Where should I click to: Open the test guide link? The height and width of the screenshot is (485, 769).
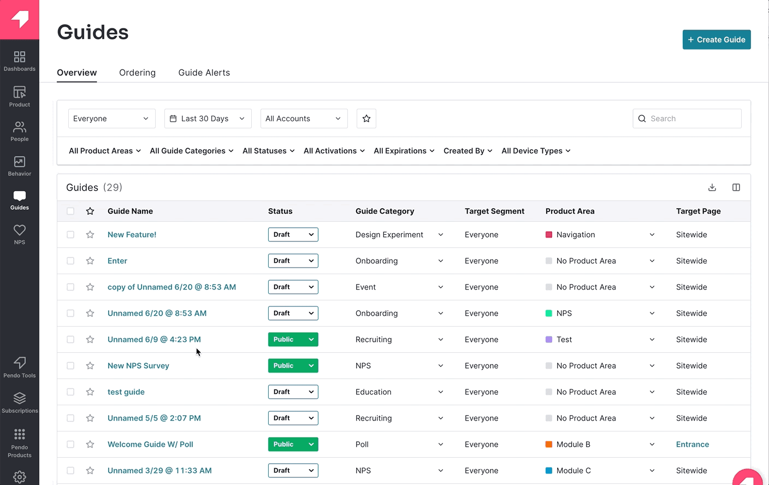(126, 392)
